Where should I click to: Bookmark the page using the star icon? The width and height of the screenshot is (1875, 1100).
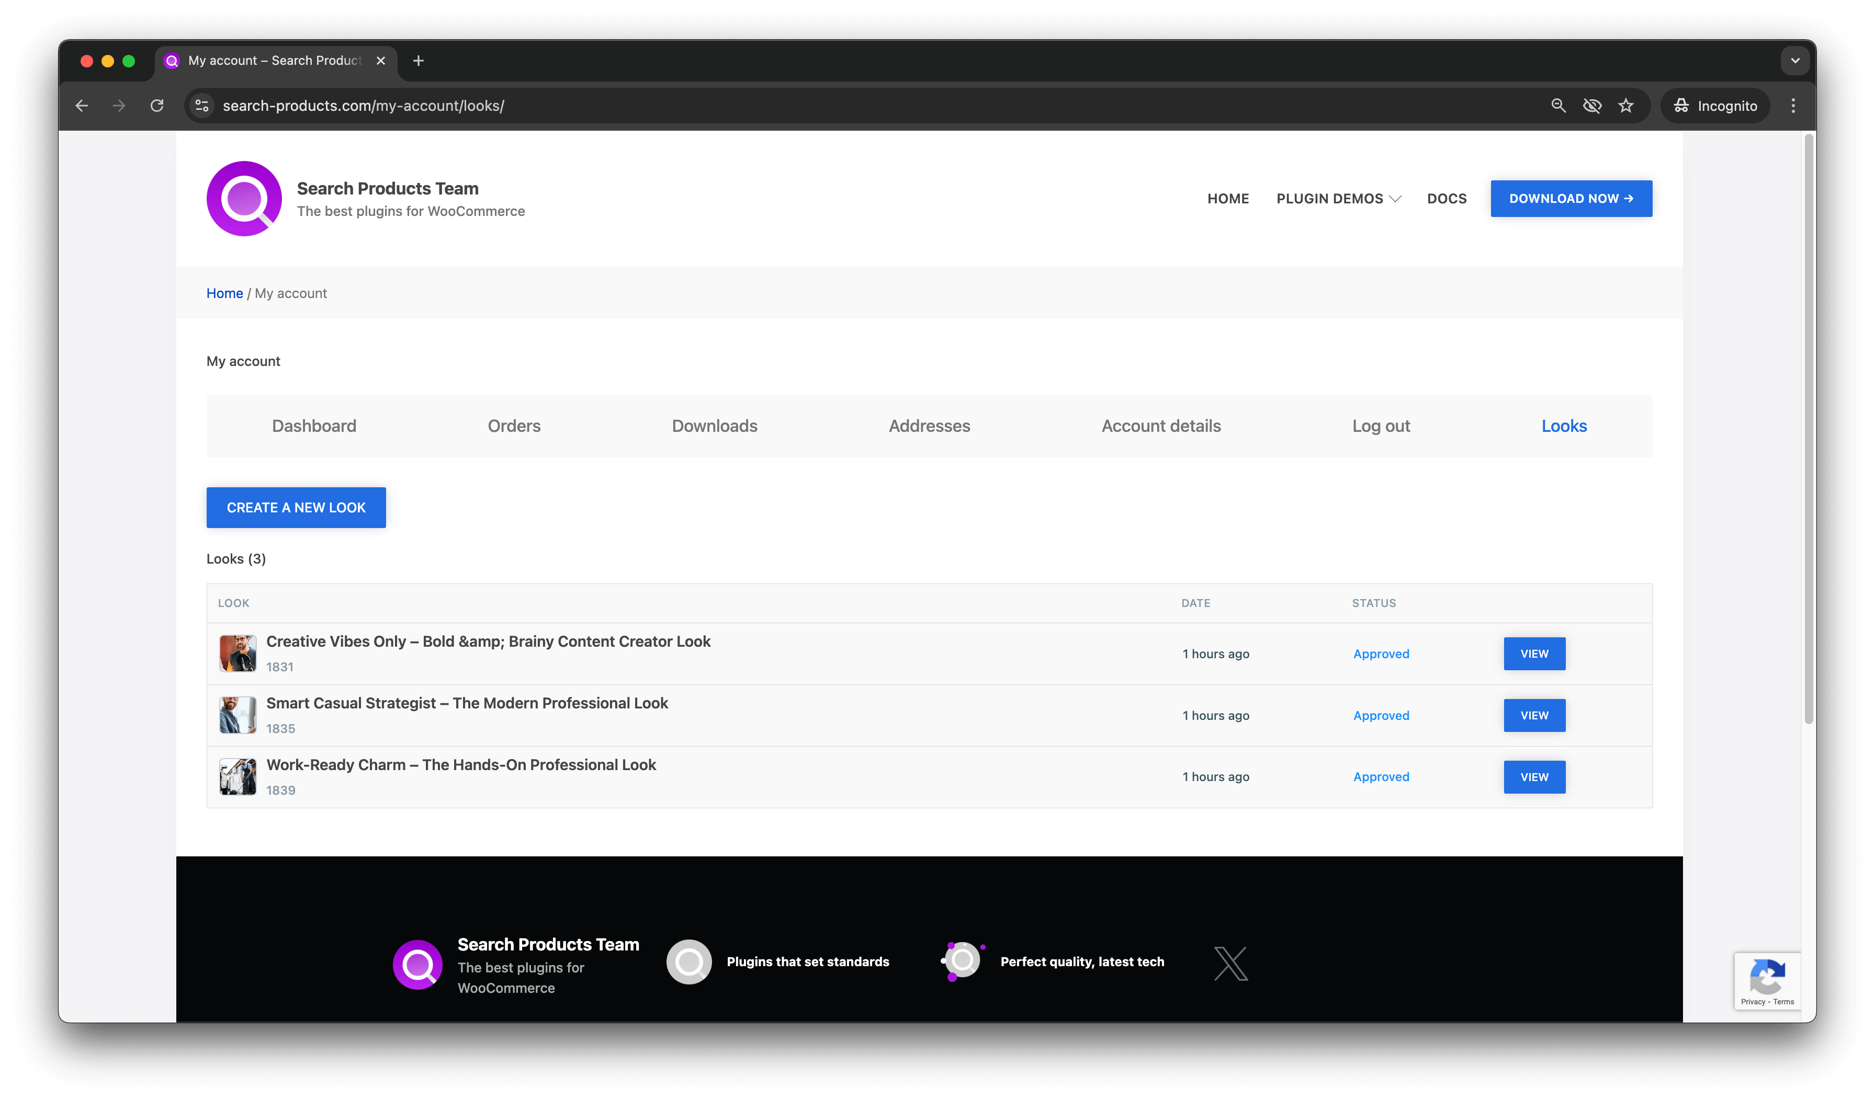(1626, 106)
